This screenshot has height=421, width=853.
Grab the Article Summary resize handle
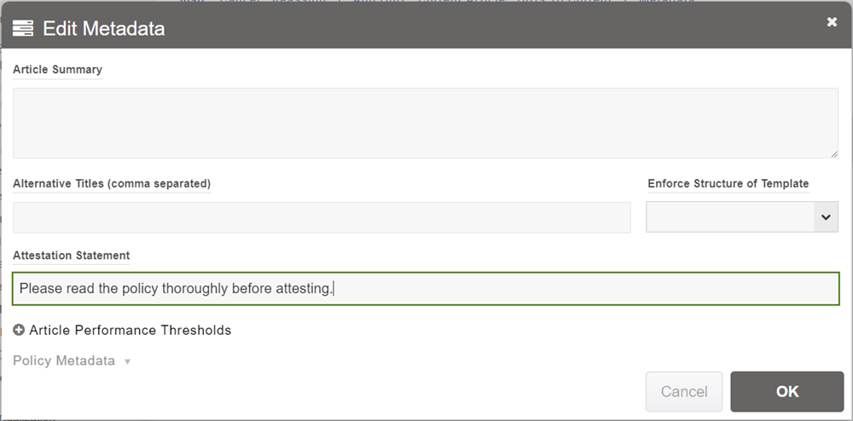[x=833, y=153]
